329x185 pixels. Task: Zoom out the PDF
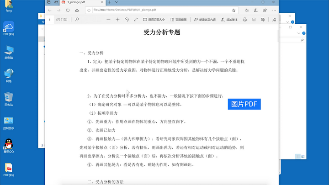pos(108,20)
